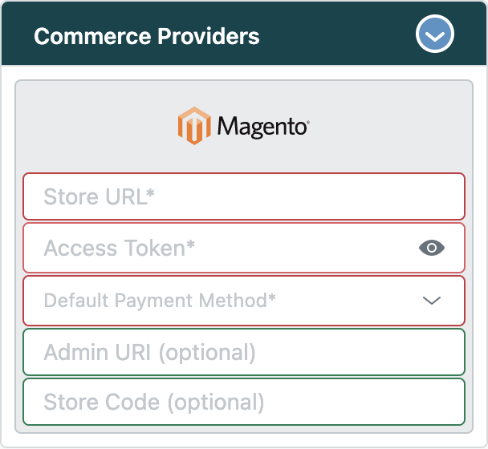Click the Commerce Providers heading
Screen dimensions: 488x449
(147, 36)
